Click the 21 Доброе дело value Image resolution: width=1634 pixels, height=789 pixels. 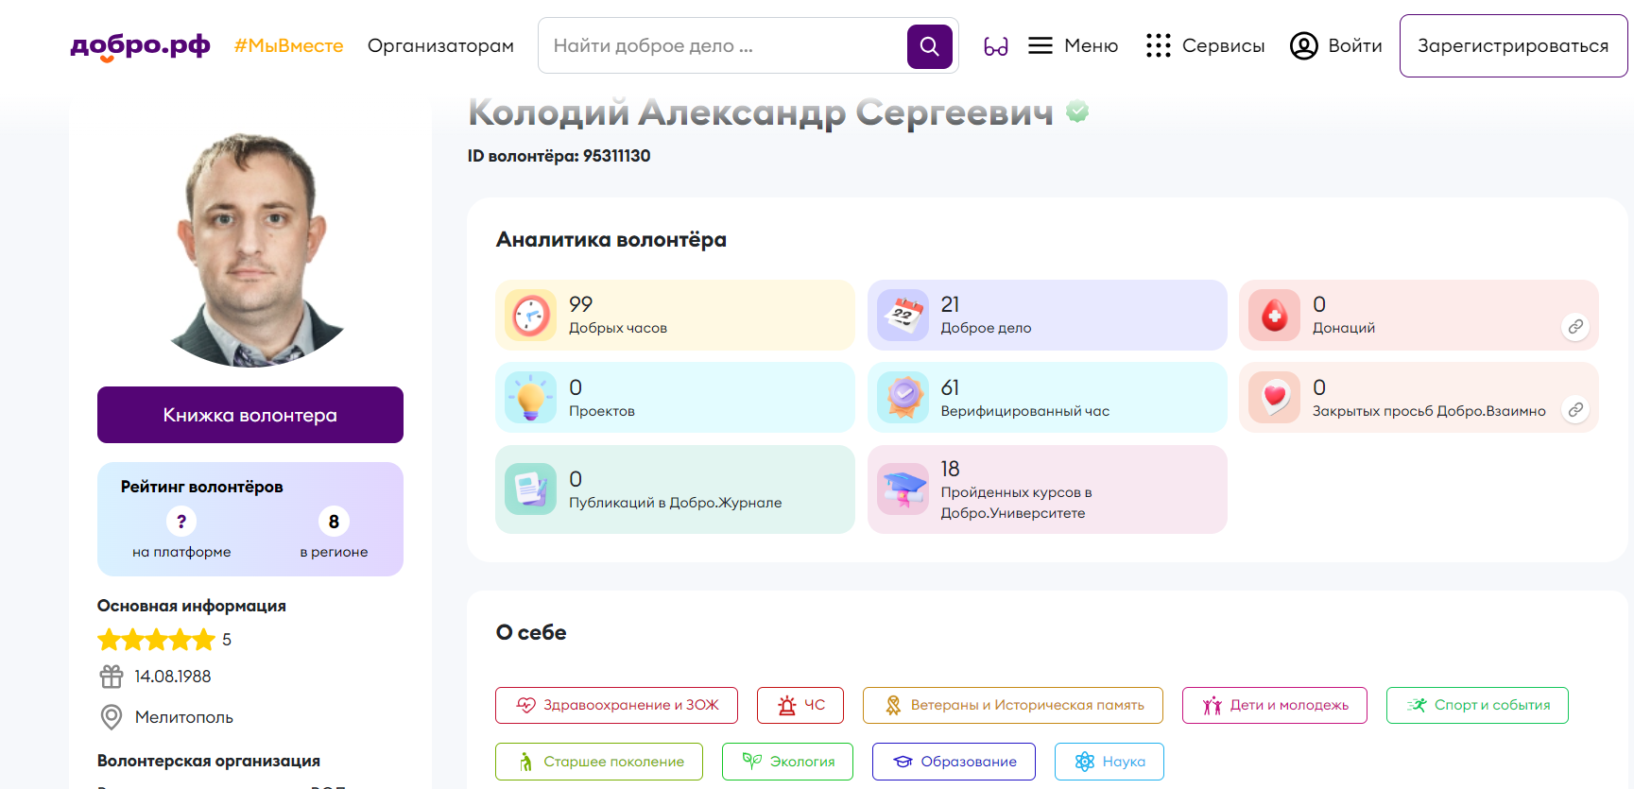951,304
